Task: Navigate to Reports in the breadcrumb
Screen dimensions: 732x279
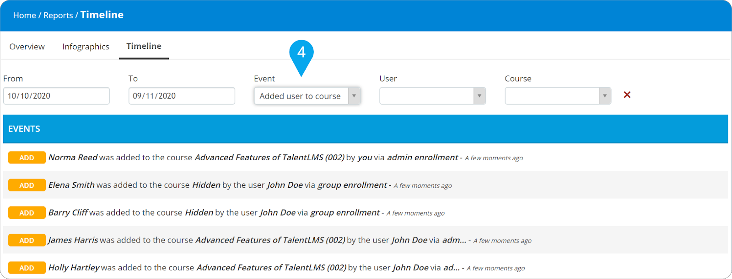Action: click(58, 16)
